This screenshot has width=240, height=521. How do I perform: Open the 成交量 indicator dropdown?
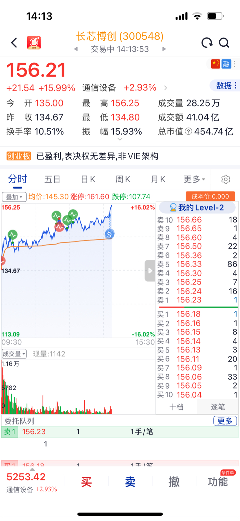tap(14, 354)
